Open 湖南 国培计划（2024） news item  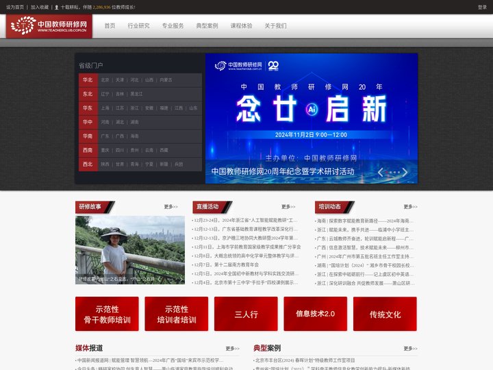tap(364, 265)
